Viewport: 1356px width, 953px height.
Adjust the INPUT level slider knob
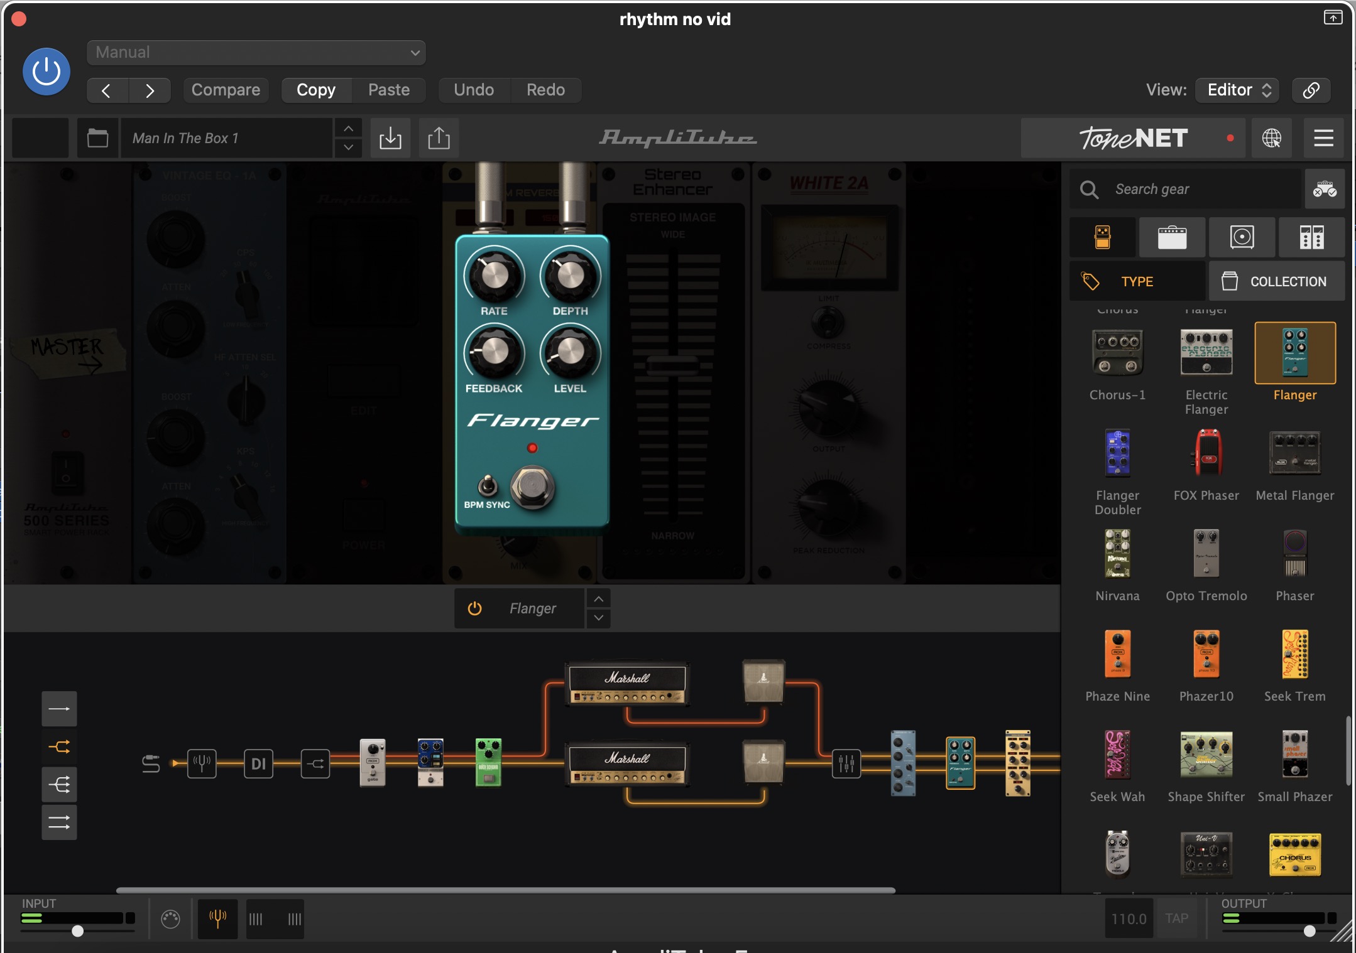click(77, 931)
